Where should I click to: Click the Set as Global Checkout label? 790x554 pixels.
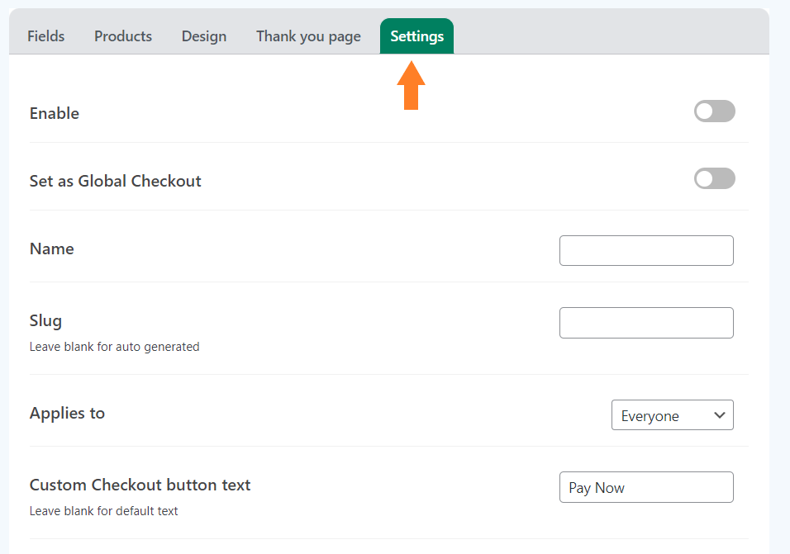[x=116, y=181]
